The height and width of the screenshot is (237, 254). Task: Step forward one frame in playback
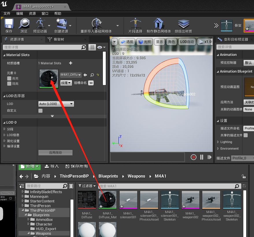coord(209,157)
